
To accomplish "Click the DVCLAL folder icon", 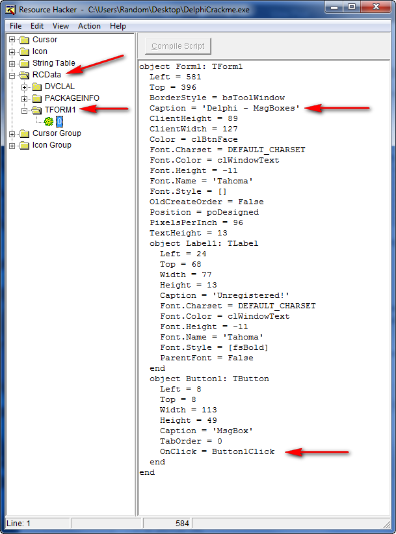I will [x=37, y=87].
